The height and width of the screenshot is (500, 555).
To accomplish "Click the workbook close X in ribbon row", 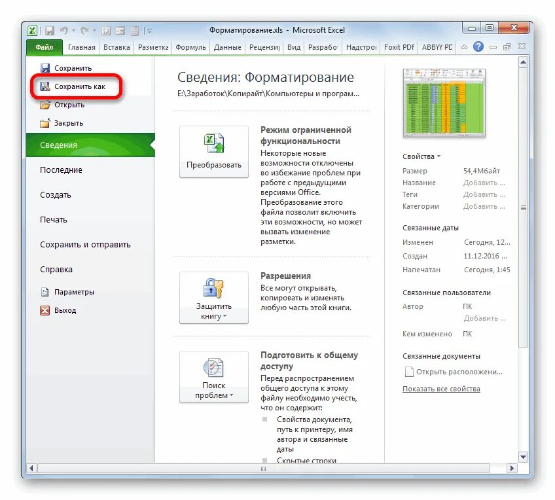I will coord(522,46).
